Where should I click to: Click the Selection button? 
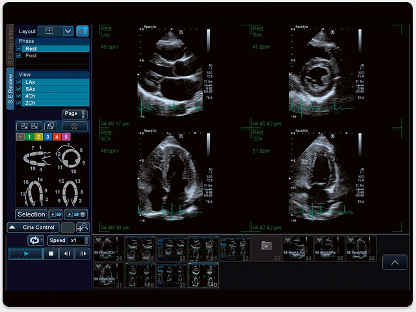[x=31, y=214]
